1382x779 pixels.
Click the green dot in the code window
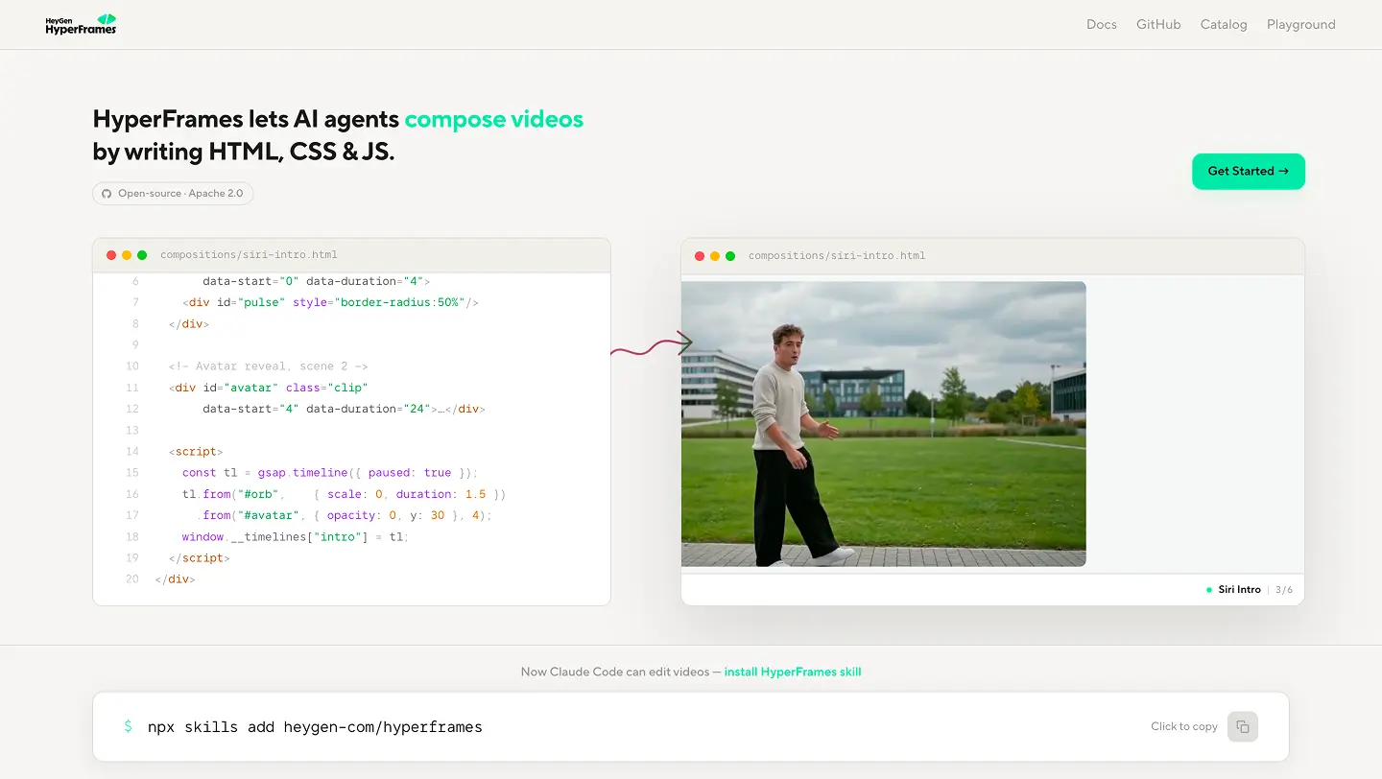coord(142,255)
